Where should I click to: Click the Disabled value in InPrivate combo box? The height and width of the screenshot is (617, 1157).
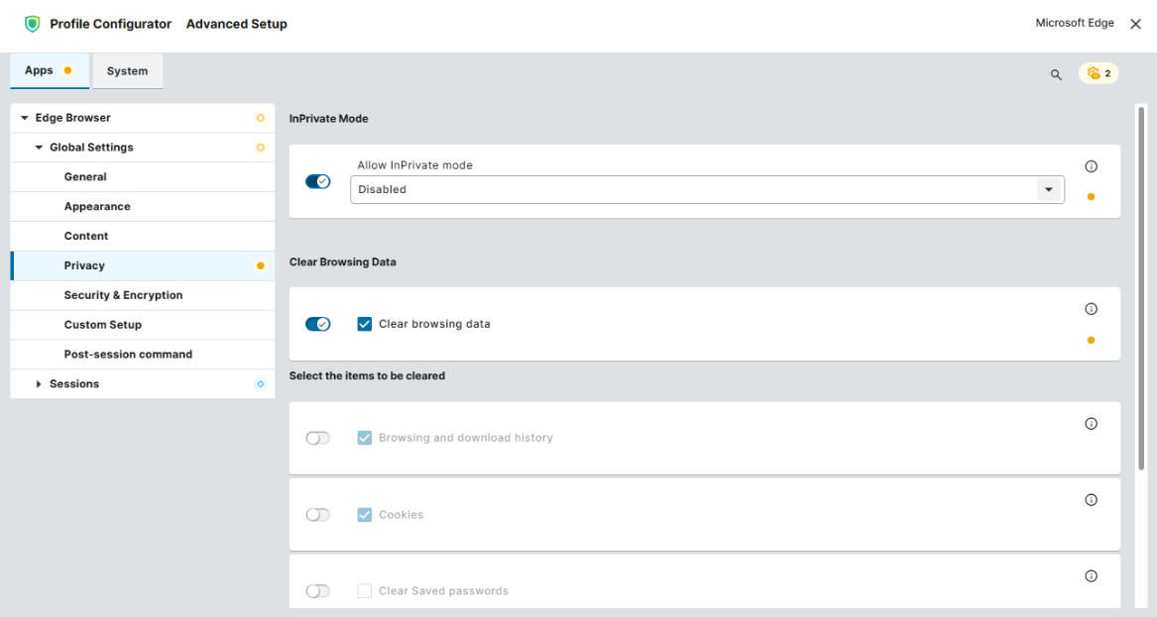(x=383, y=189)
